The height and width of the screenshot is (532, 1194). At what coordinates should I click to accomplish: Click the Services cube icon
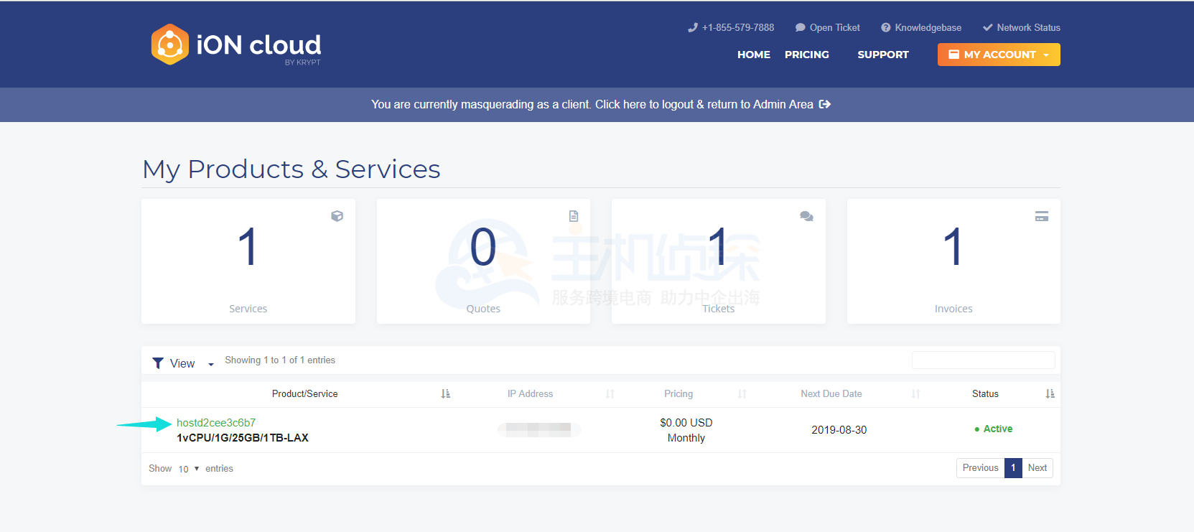pyautogui.click(x=337, y=216)
